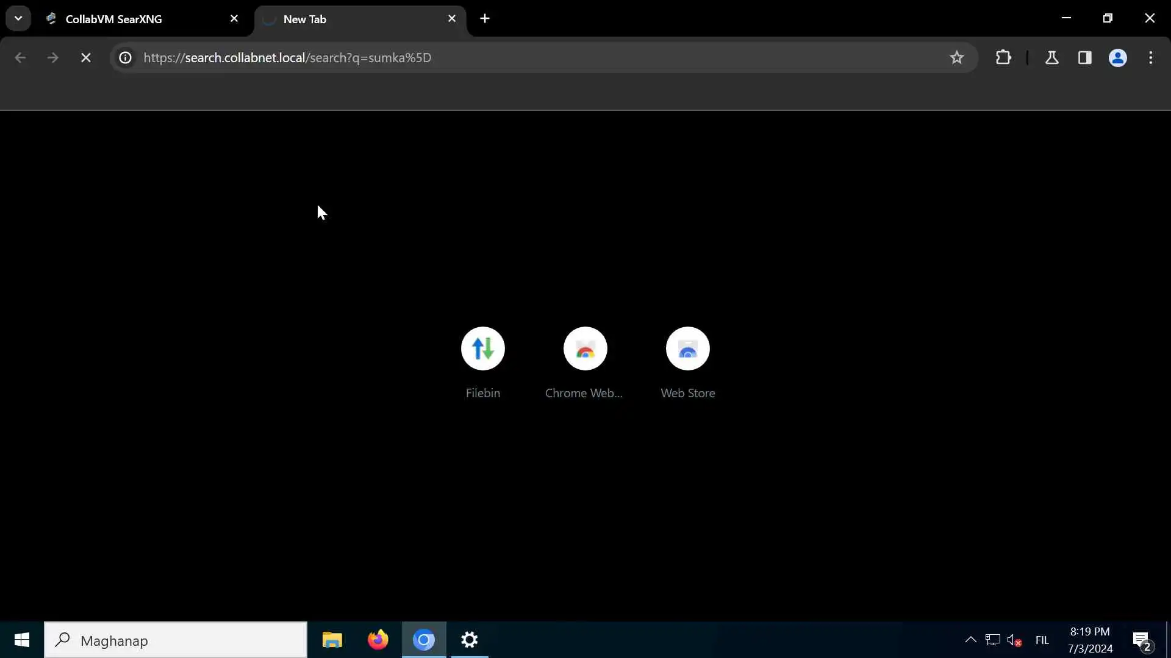The width and height of the screenshot is (1171, 658).
Task: Open the Web Store shortcut
Action: pos(687,349)
